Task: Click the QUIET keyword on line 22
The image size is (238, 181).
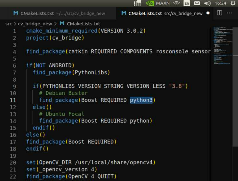Action: click(105, 176)
